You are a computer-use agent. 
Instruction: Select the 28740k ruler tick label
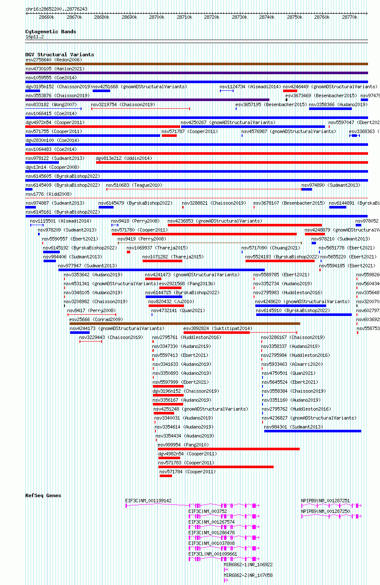point(267,17)
